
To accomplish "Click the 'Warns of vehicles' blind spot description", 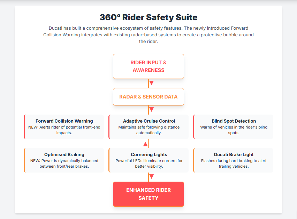I will coord(234,130).
